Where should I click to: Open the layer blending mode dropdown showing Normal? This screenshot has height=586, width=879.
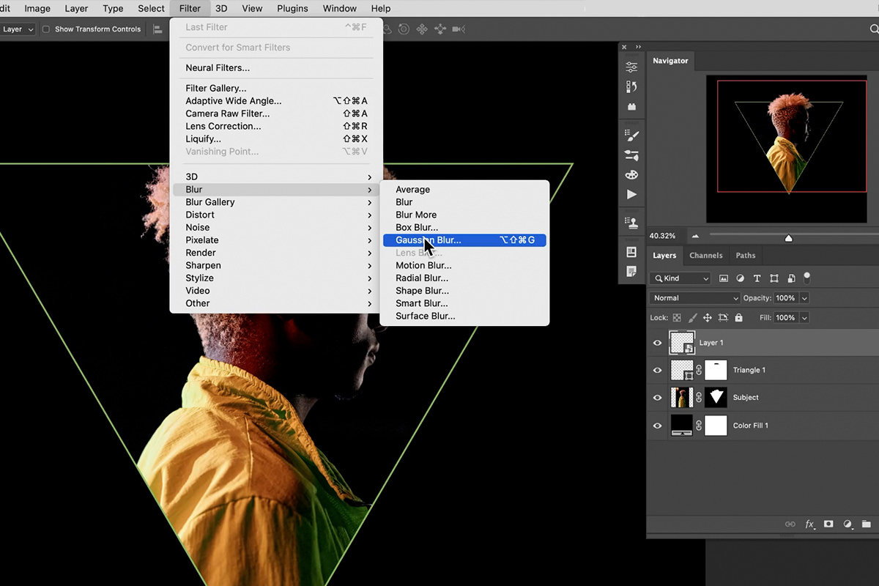[694, 297]
